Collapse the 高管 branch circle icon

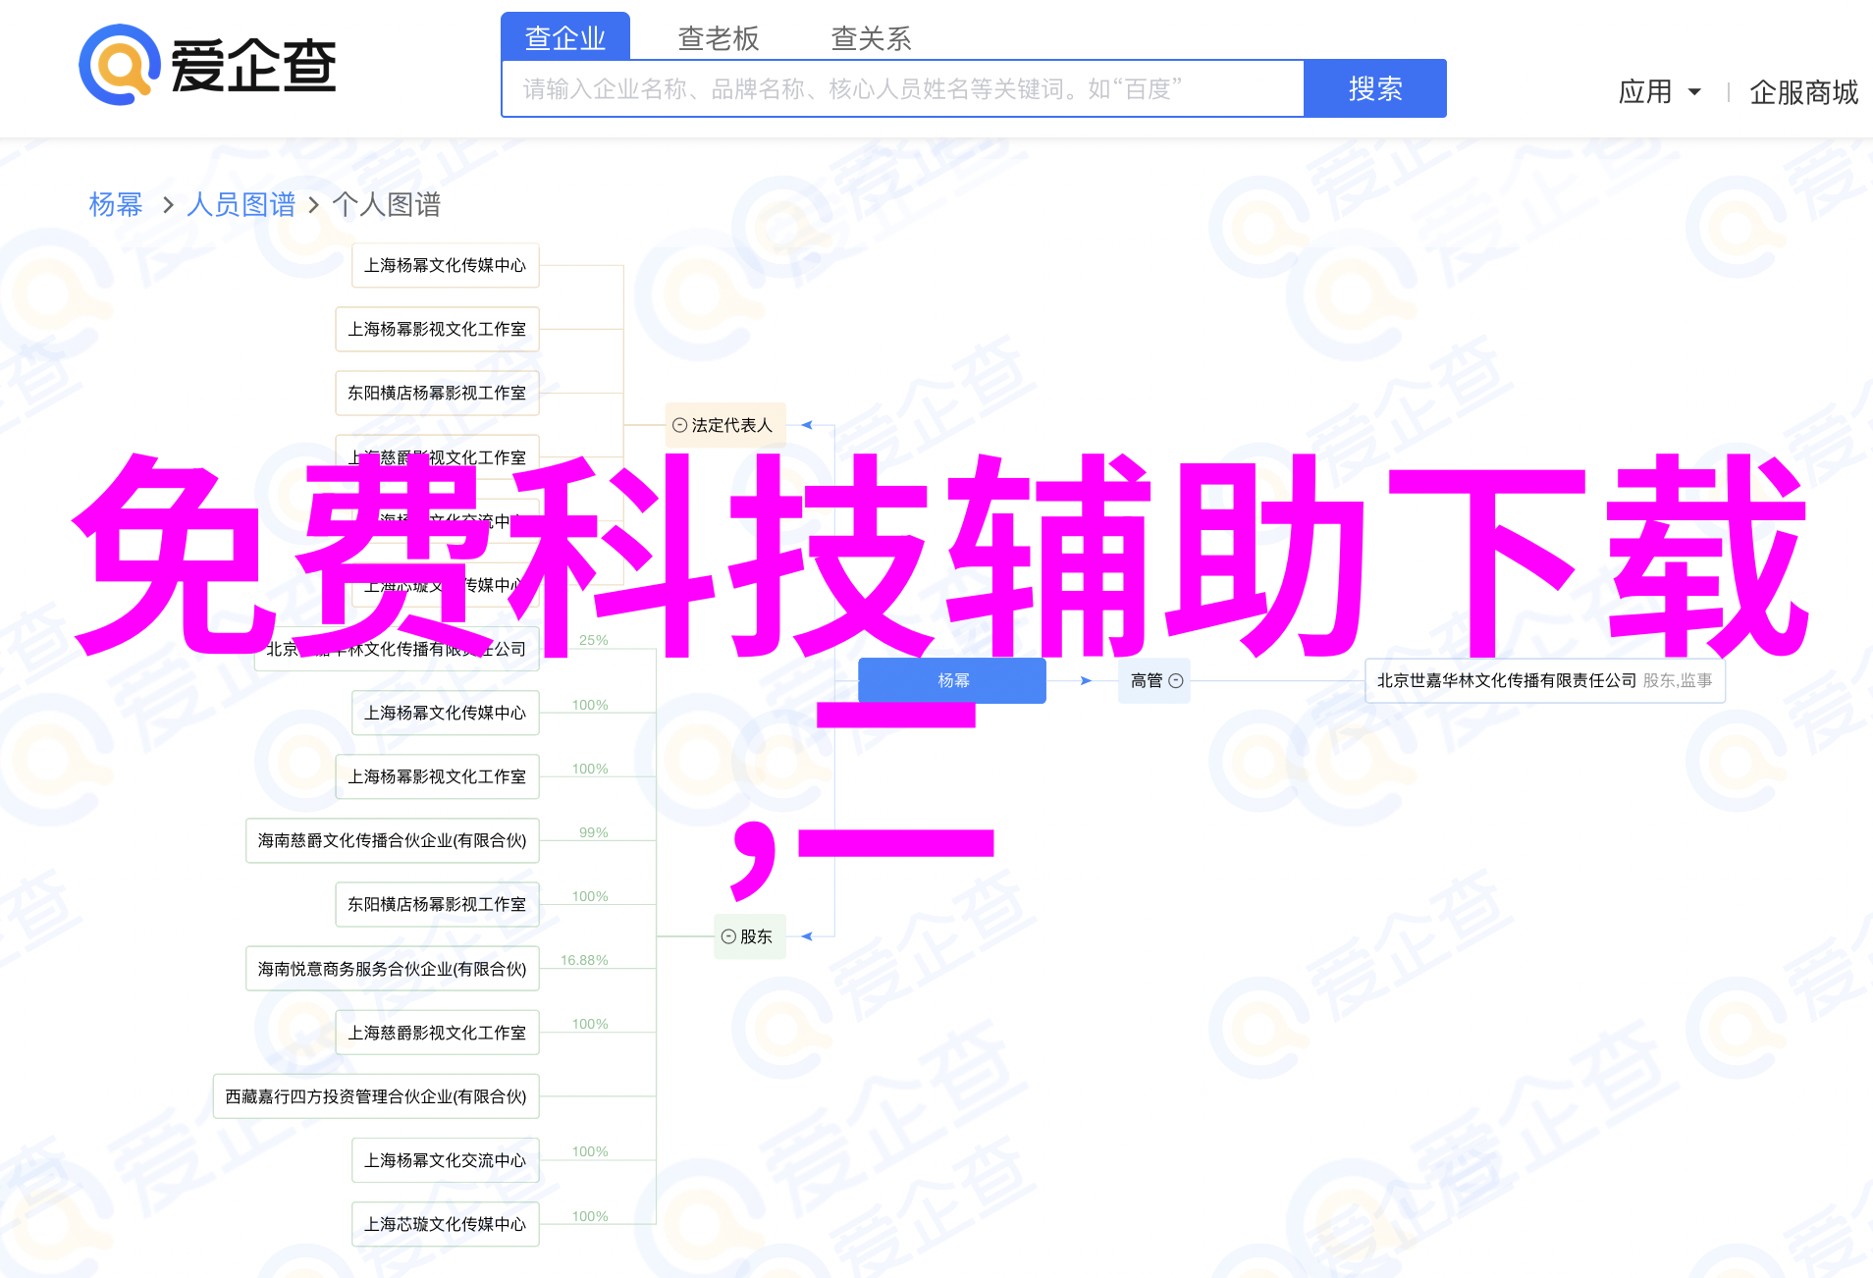(x=1176, y=680)
